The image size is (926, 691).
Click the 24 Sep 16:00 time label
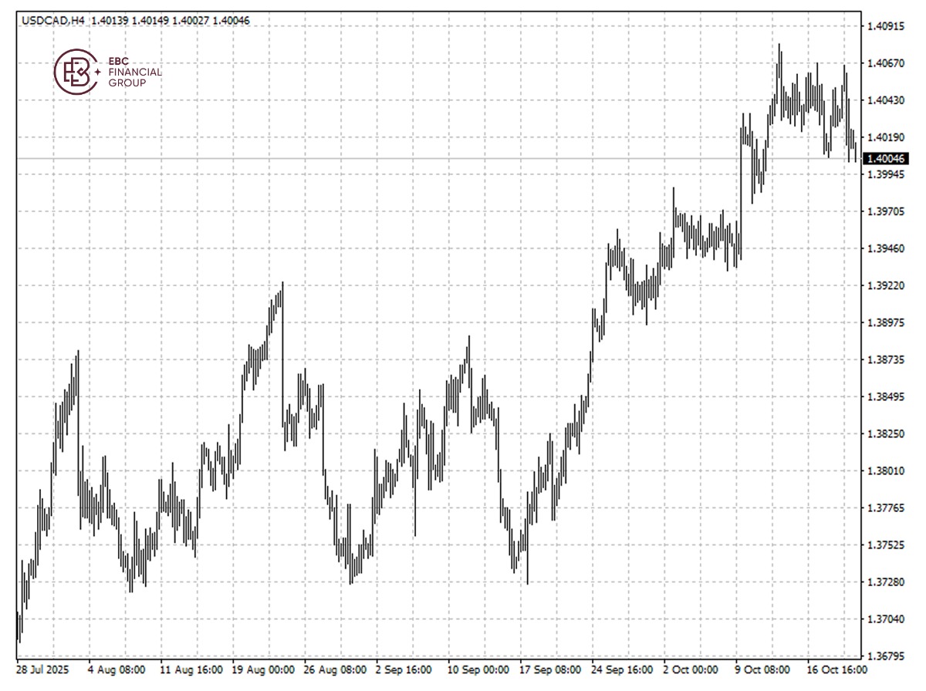click(622, 670)
